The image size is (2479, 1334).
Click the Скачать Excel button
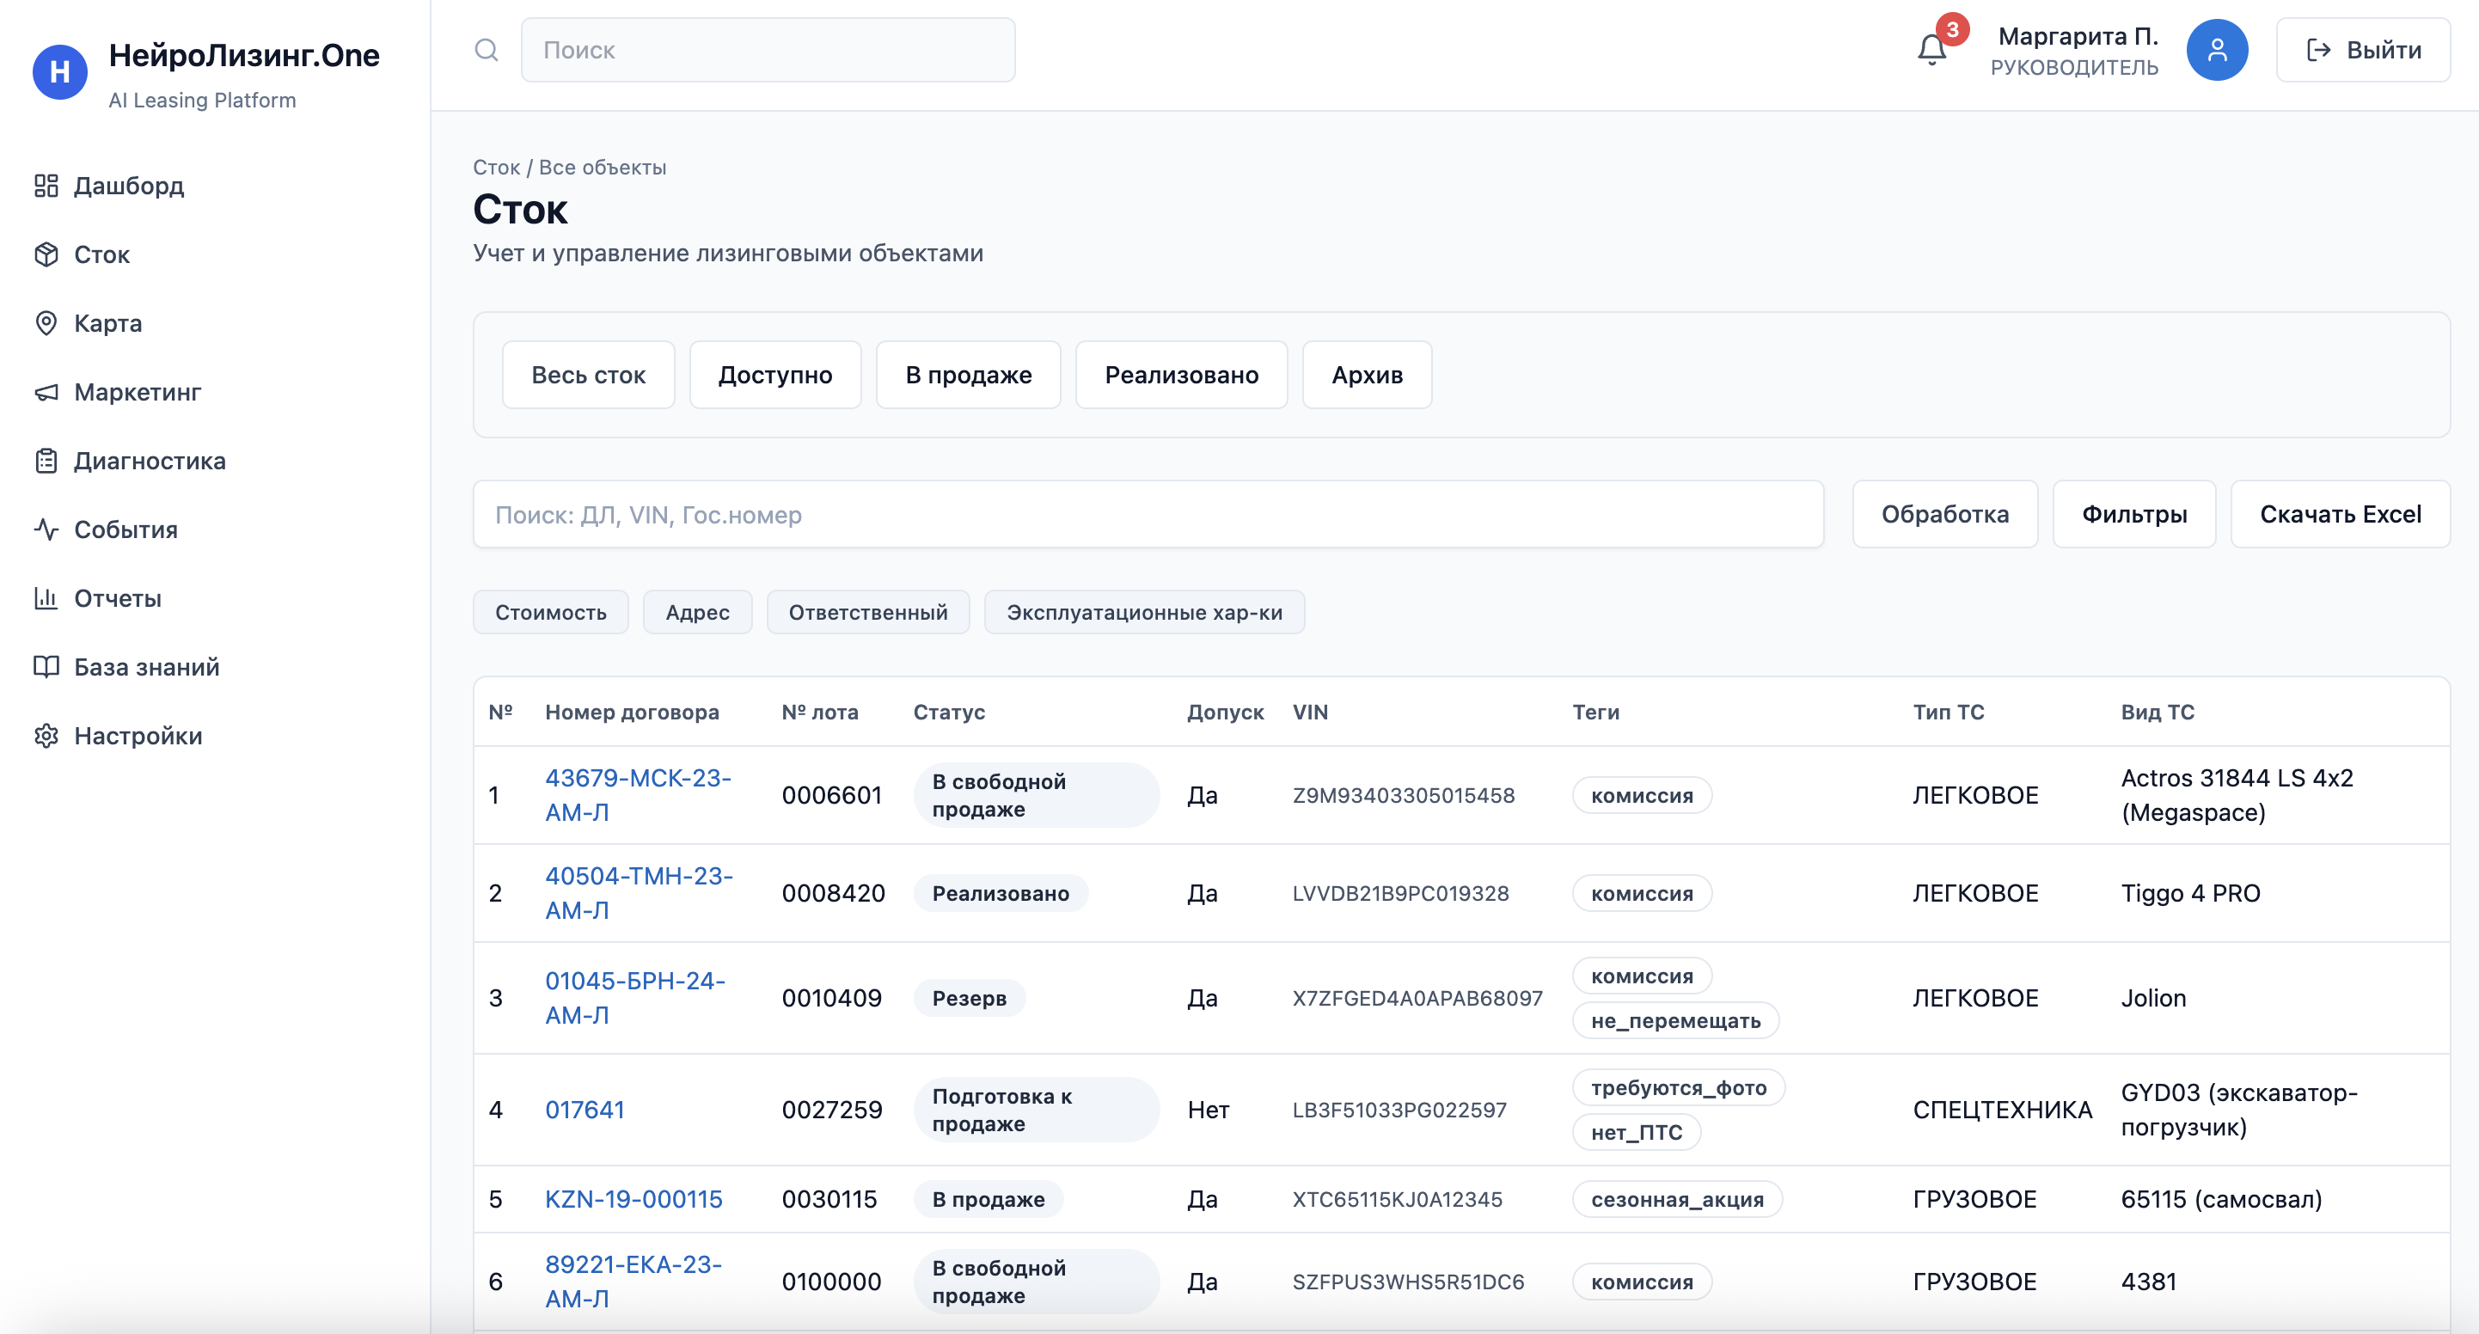(x=2340, y=514)
